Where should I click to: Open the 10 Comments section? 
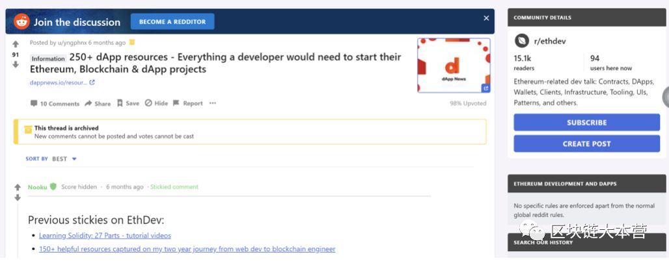(x=55, y=103)
